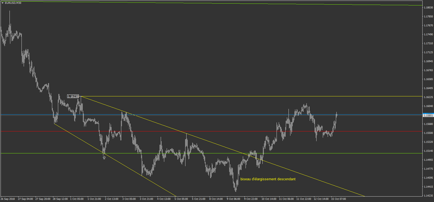
Task: Click the 4 Oct 13:00 time label
Action: click(164, 199)
